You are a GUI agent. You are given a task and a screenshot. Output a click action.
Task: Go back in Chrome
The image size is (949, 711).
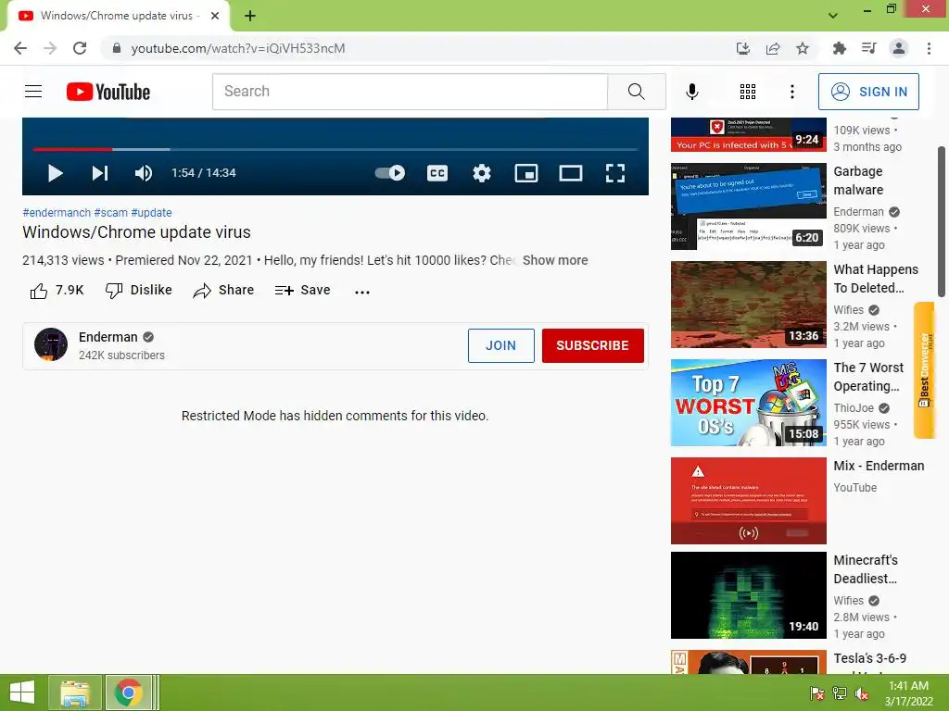point(20,48)
